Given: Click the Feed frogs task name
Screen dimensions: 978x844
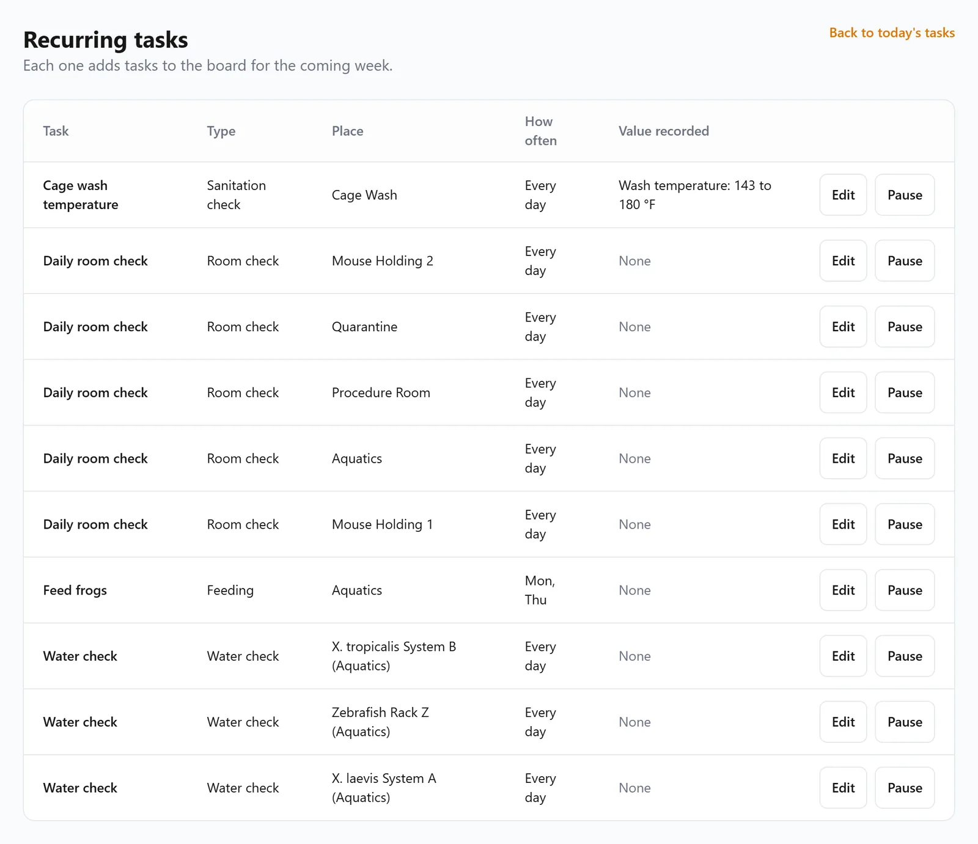Looking at the screenshot, I should point(75,590).
